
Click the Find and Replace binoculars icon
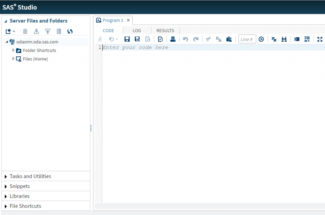coord(284,39)
